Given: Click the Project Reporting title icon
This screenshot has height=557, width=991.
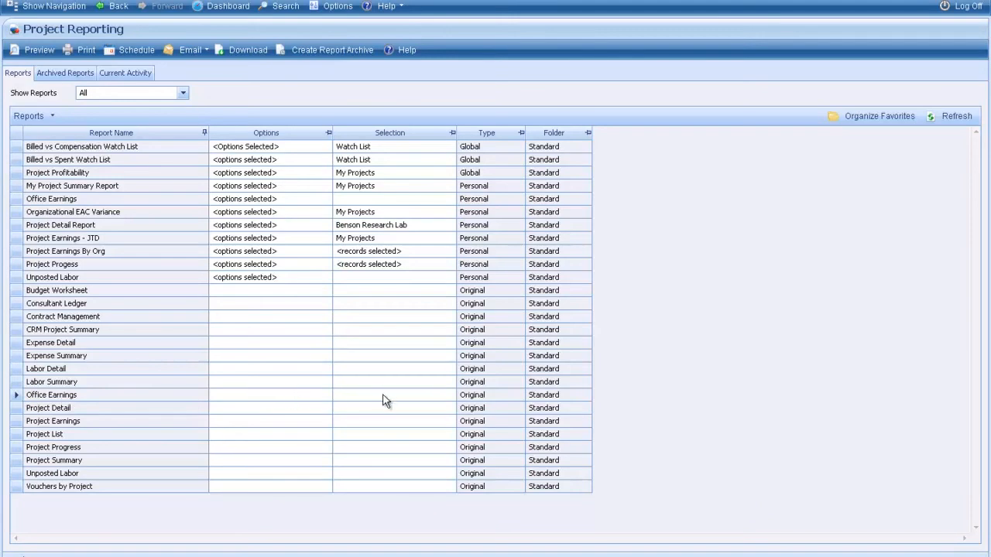Looking at the screenshot, I should [x=14, y=29].
